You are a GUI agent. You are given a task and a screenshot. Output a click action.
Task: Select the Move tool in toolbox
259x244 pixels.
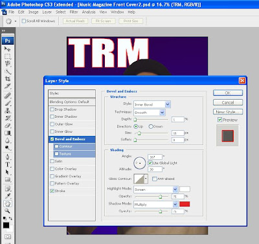(7, 49)
